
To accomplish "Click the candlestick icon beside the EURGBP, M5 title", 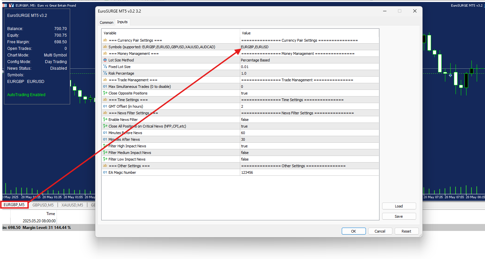I will click(x=11, y=5).
